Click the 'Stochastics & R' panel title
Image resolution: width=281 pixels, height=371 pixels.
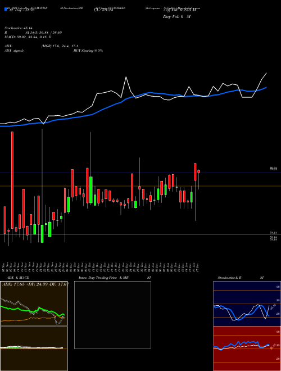tap(230, 278)
